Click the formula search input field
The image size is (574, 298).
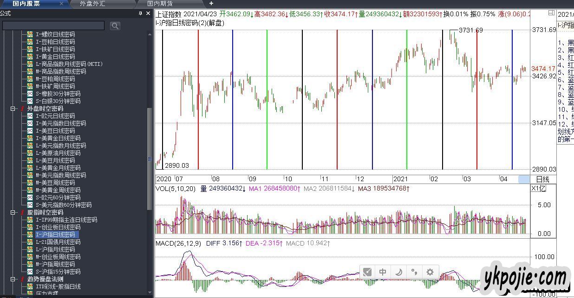[x=53, y=26]
